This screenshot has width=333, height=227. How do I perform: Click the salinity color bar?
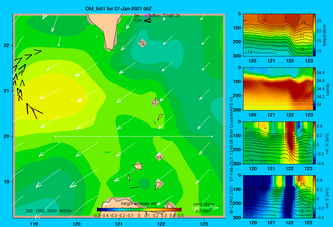314,89
